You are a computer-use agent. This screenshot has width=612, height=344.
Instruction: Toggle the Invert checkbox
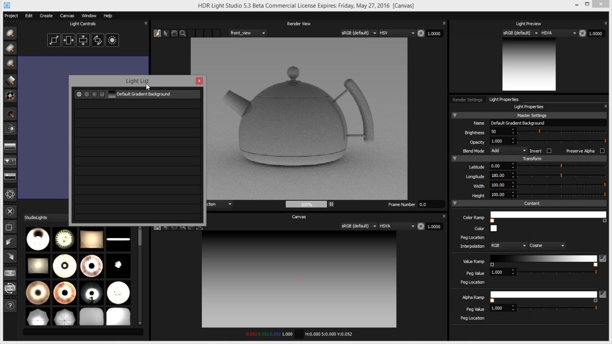tap(549, 151)
